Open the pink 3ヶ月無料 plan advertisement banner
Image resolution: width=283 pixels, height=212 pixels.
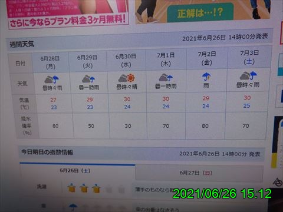click(68, 14)
